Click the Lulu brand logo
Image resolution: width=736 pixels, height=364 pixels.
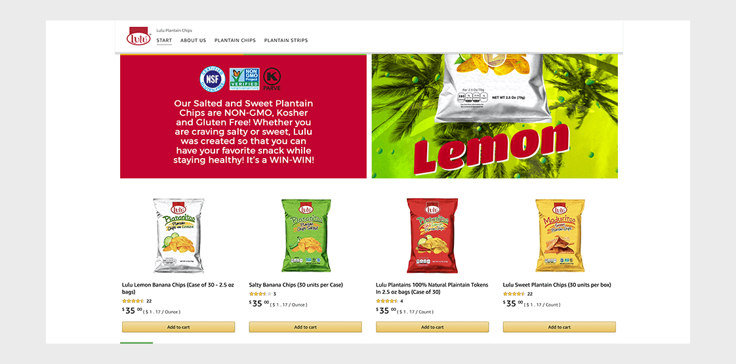[138, 35]
